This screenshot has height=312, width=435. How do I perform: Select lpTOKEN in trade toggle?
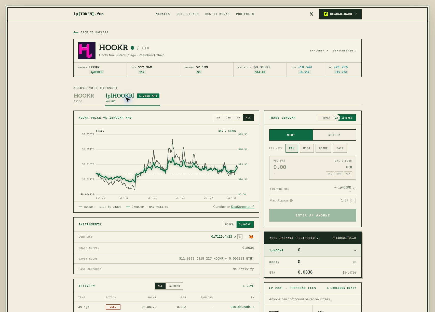[x=347, y=118]
